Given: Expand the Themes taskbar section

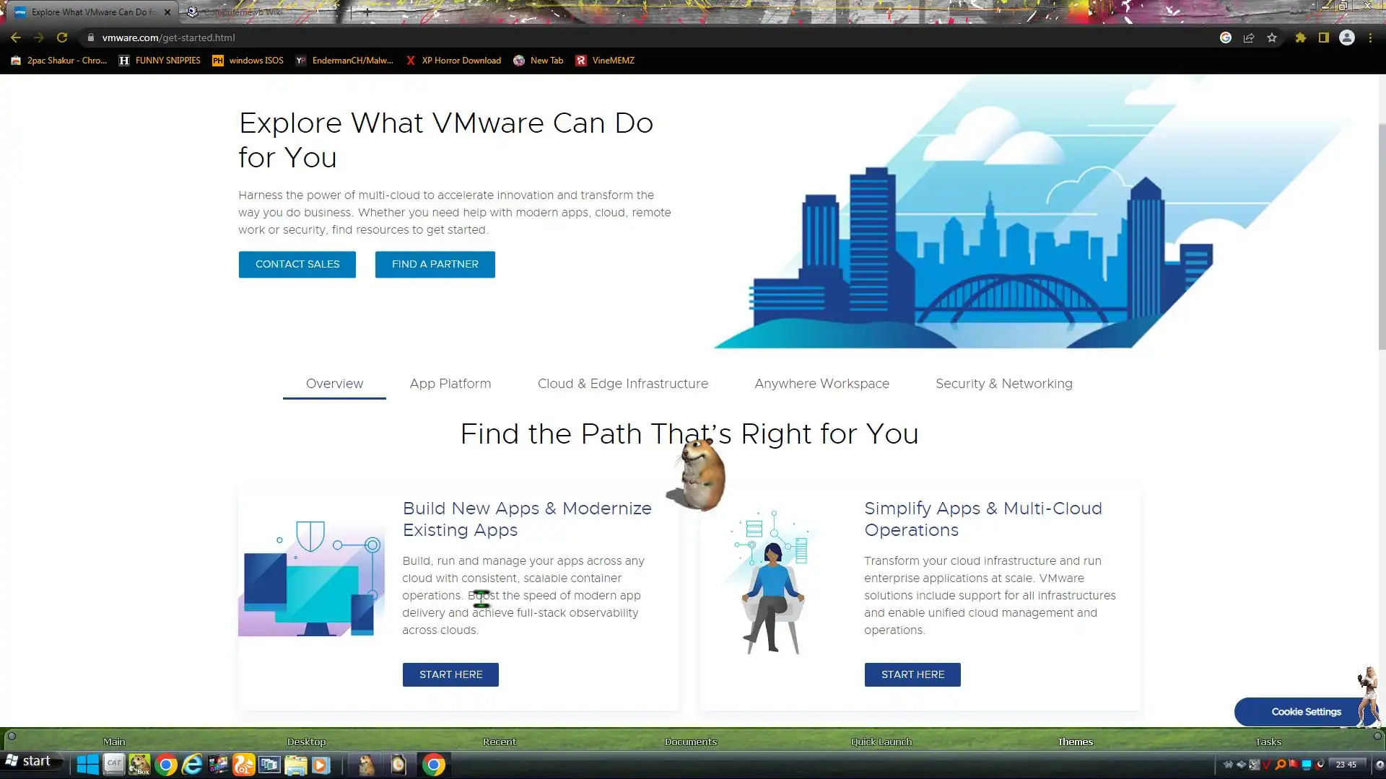Looking at the screenshot, I should click(1075, 741).
